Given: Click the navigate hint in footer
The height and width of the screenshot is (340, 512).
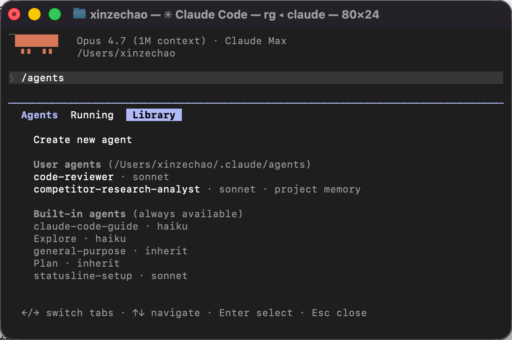Looking at the screenshot, I should click(x=175, y=313).
